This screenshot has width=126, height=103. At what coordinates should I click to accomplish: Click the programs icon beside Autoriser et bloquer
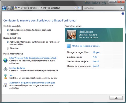click(5, 85)
